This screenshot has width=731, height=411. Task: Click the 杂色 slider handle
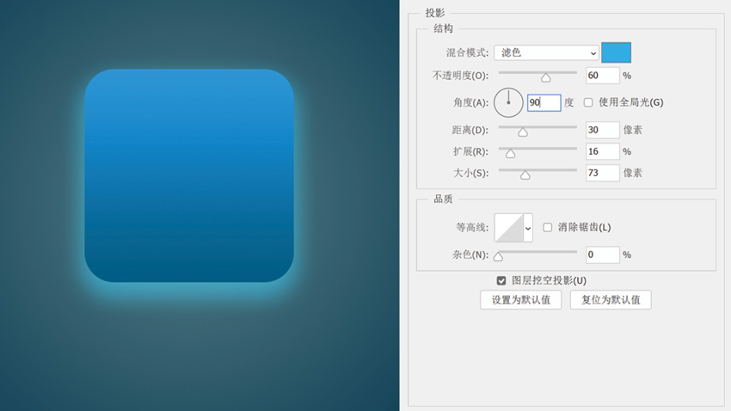pyautogui.click(x=498, y=256)
